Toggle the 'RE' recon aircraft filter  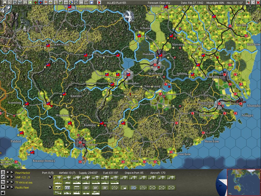[x=114, y=178]
